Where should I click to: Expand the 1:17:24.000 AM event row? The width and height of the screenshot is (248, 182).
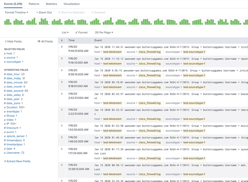click(x=62, y=149)
